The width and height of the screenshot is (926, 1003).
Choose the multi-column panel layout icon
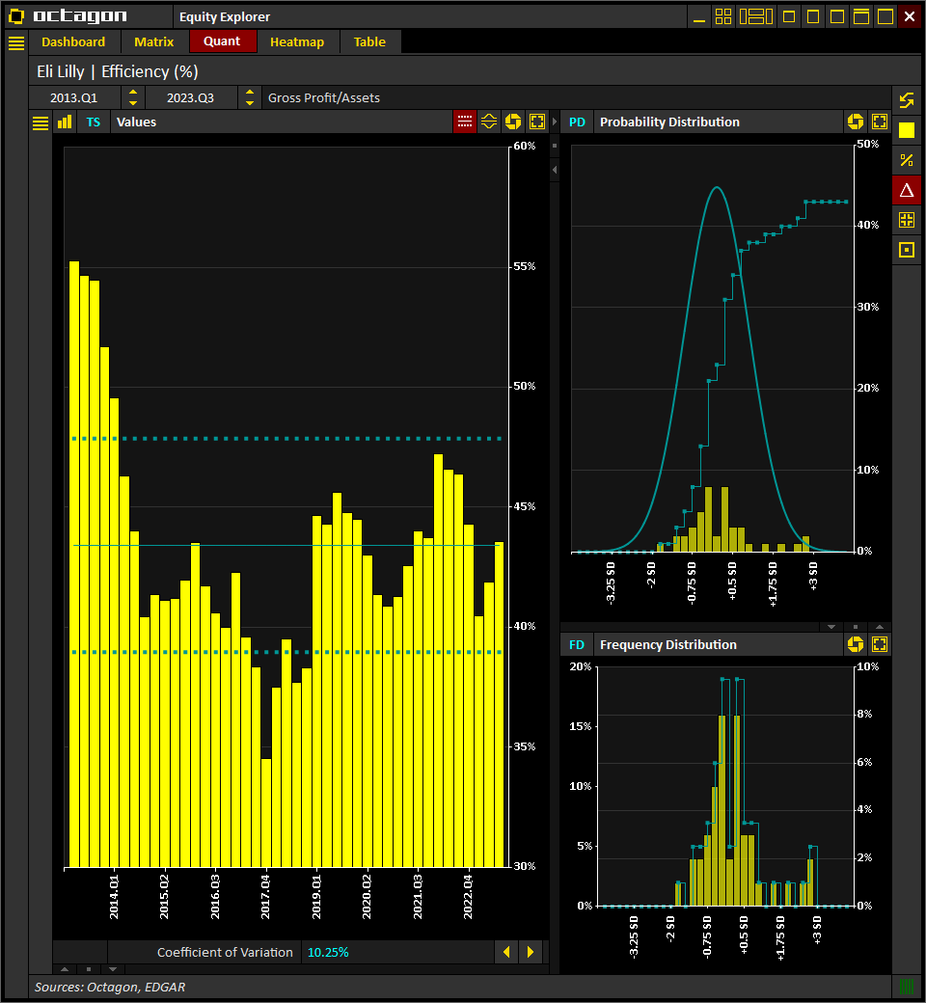[x=756, y=16]
